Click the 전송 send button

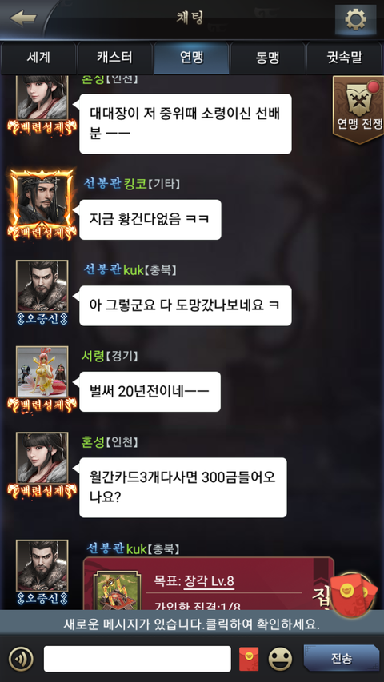[x=342, y=658]
